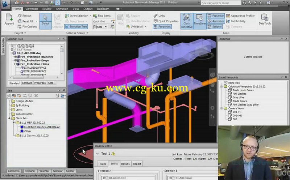
Task: Switch to Properties tab in Selection Tree
Action: (x=40, y=83)
